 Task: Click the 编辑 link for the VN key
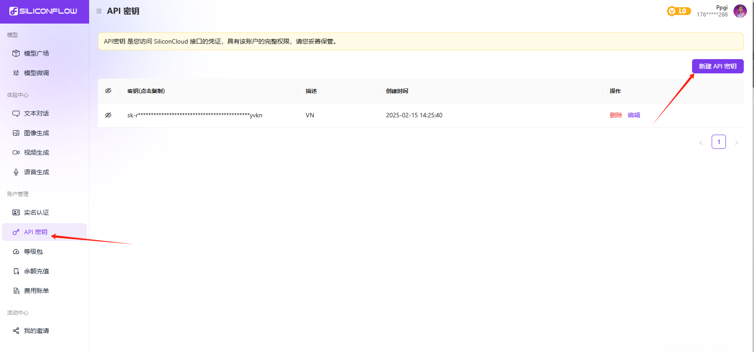(x=634, y=115)
